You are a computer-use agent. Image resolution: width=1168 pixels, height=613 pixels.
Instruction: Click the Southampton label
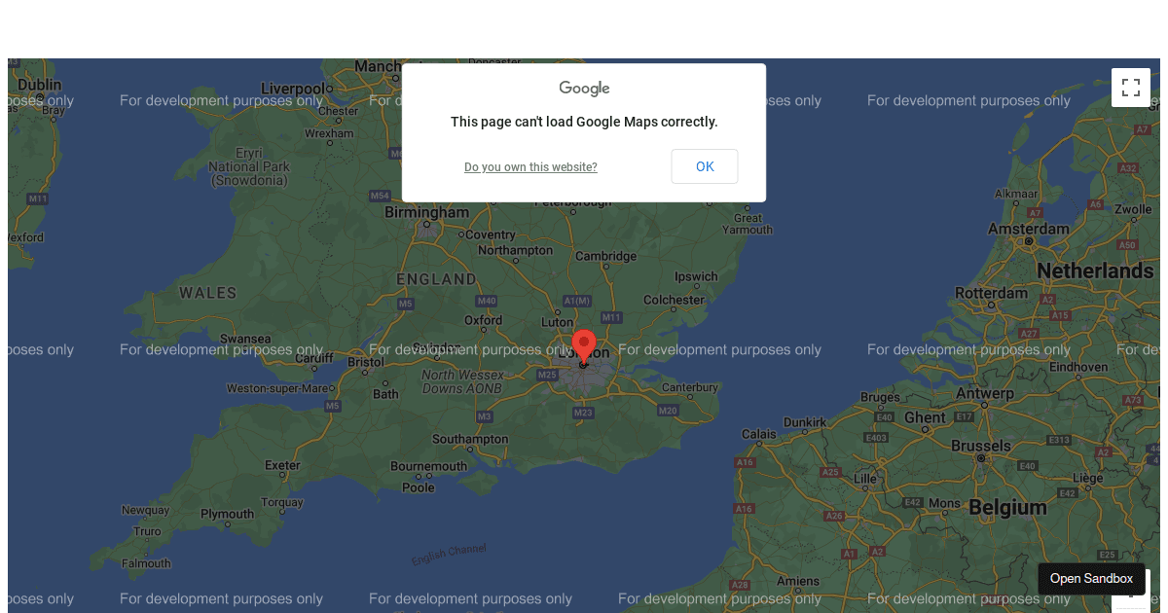point(470,439)
